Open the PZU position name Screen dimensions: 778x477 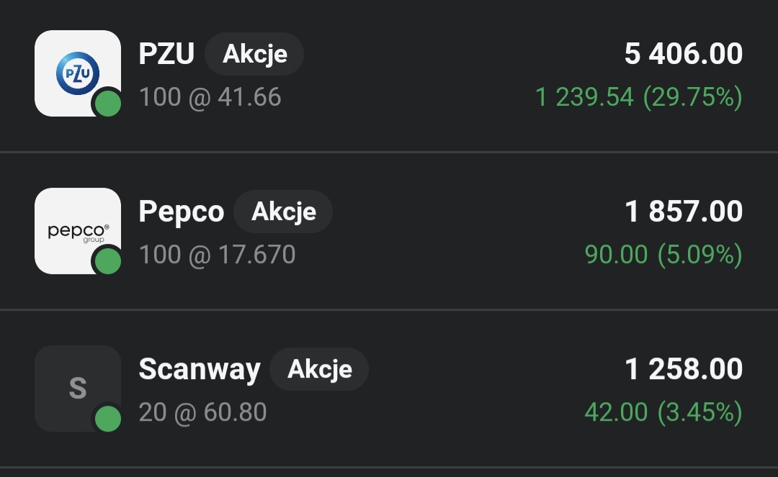coord(166,54)
